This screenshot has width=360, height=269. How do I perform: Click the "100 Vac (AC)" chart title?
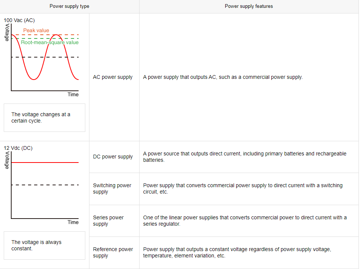[x=19, y=20]
